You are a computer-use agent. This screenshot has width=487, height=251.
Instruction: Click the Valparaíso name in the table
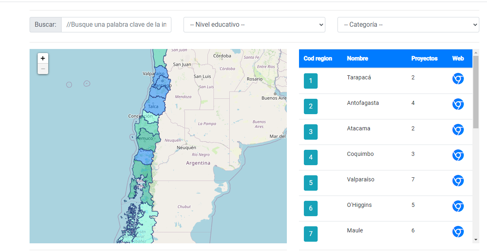(x=361, y=179)
